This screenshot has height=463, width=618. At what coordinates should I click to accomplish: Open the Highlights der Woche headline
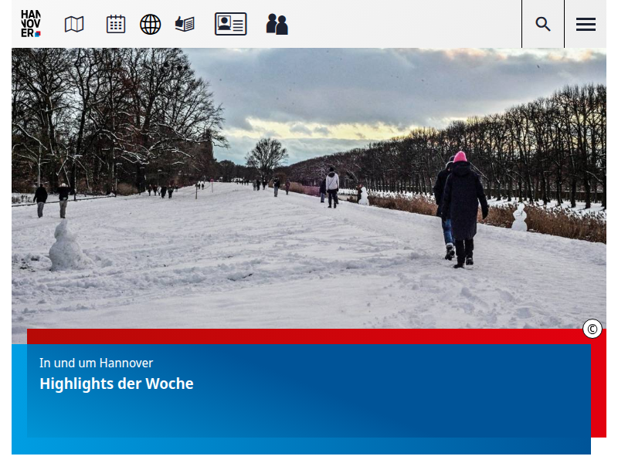pos(117,384)
